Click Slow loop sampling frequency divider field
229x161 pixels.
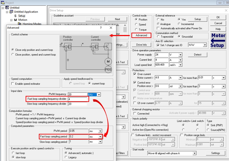tap(78, 104)
